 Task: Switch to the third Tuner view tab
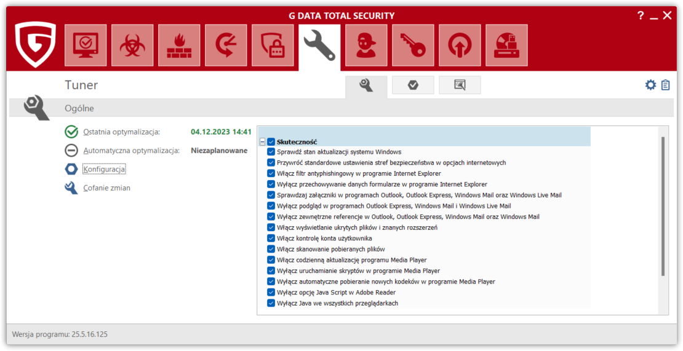[460, 85]
